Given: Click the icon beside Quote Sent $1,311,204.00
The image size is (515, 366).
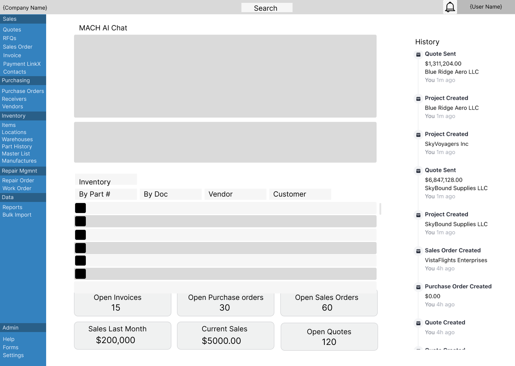Looking at the screenshot, I should (418, 55).
